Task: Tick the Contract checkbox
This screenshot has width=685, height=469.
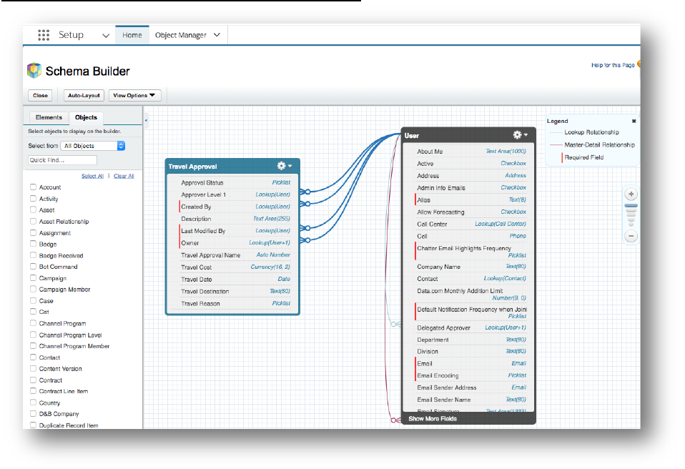Action: [x=33, y=380]
